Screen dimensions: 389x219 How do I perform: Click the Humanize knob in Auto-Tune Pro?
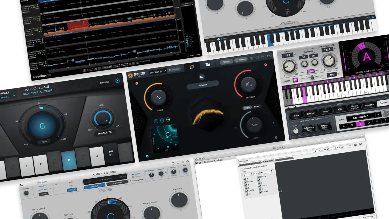[179, 200]
